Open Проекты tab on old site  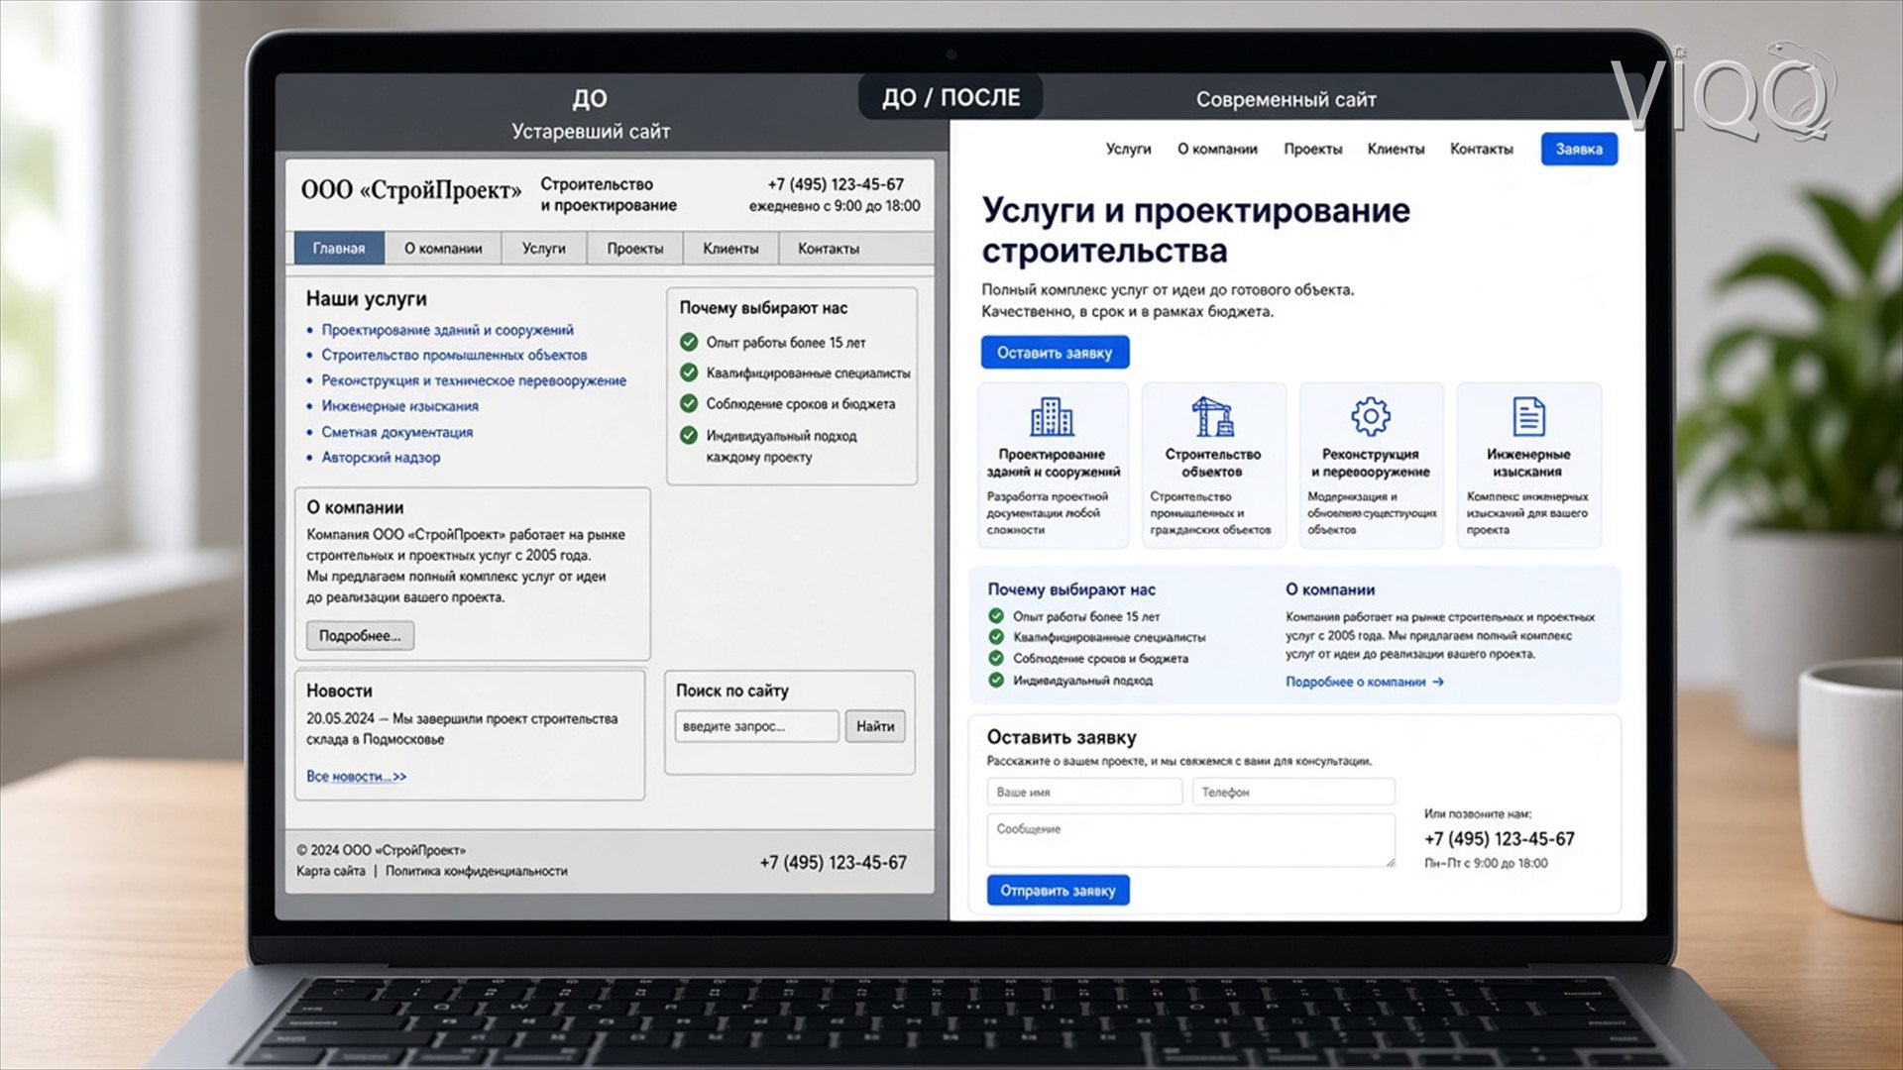(x=635, y=248)
